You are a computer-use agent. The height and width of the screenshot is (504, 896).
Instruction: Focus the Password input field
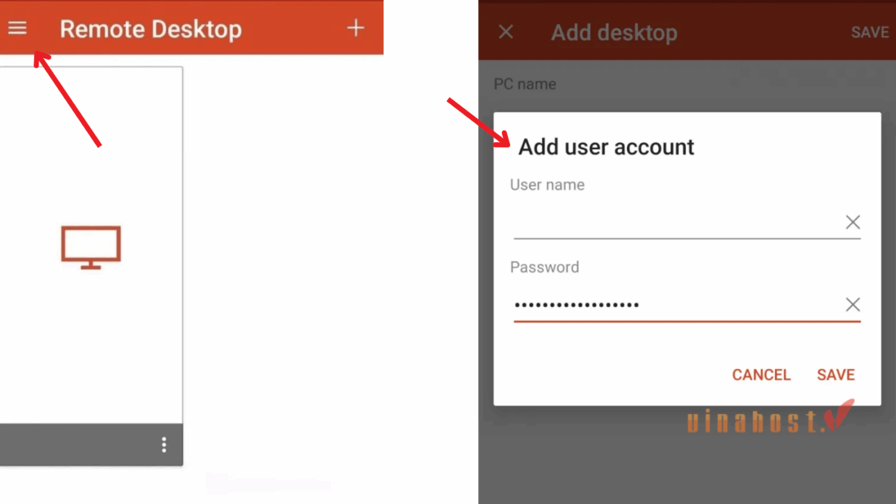[677, 305]
